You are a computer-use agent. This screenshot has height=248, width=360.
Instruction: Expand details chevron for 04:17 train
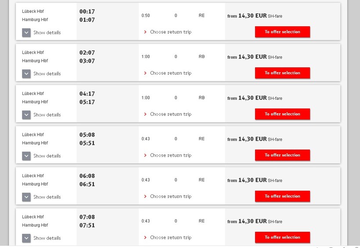point(26,115)
